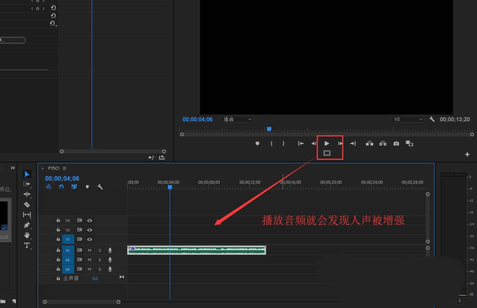This screenshot has height=308, width=477.
Task: Solo the audio meter S button
Action: coord(460,301)
